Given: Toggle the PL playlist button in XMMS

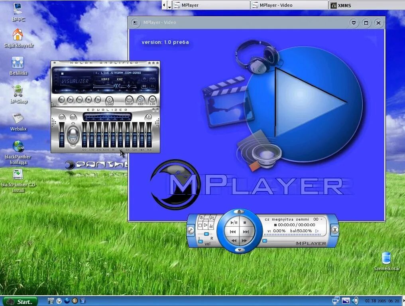Looking at the screenshot, I should tap(153, 86).
